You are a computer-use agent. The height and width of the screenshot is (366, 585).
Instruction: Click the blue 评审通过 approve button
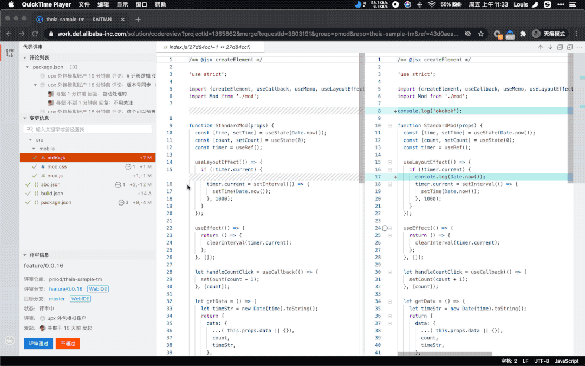(x=38, y=343)
